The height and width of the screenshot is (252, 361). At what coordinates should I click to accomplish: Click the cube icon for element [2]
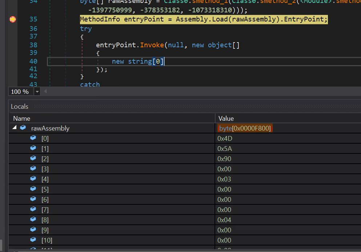click(33, 159)
